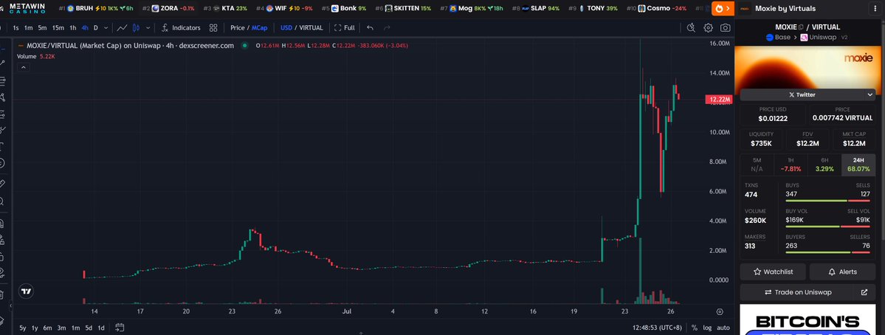Open the line chart style icon

click(x=122, y=27)
